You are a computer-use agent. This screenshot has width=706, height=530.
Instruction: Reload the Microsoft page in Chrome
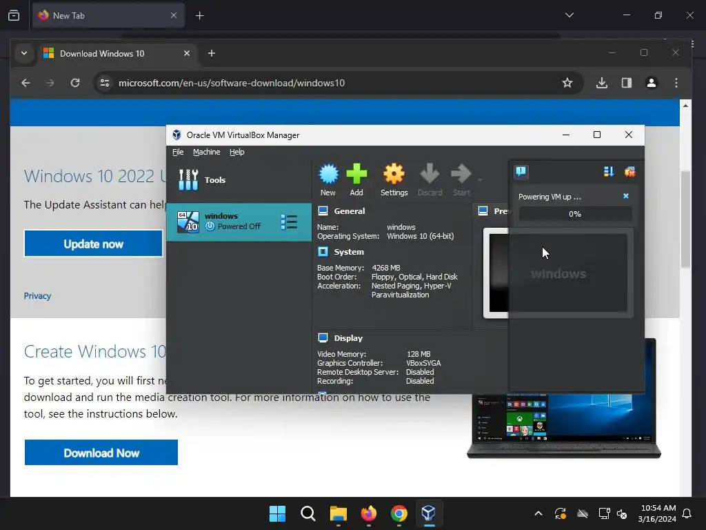coord(75,83)
